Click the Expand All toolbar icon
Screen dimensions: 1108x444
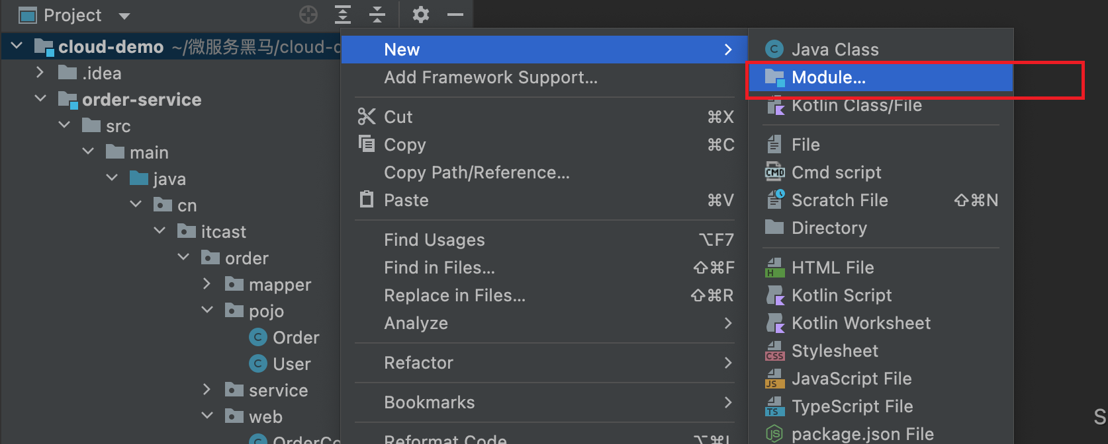pyautogui.click(x=342, y=15)
